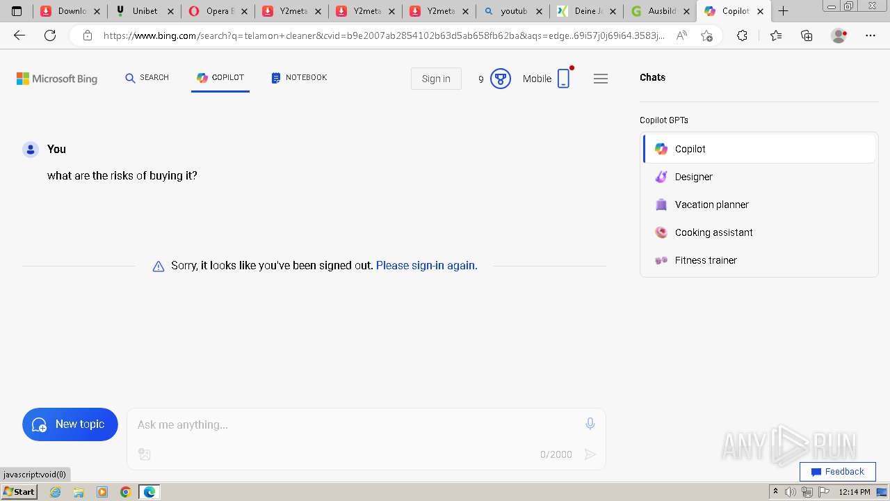Open a new browser tab

point(783,11)
